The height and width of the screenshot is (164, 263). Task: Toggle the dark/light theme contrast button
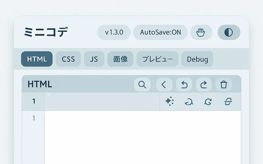point(229,32)
